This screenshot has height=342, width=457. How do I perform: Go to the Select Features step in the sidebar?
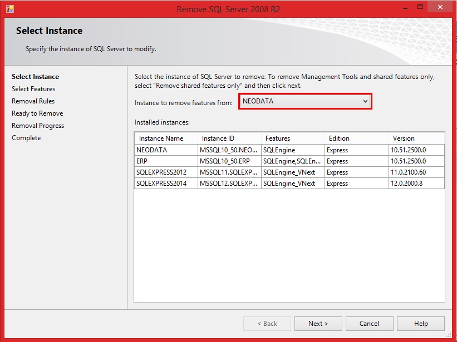coord(33,89)
